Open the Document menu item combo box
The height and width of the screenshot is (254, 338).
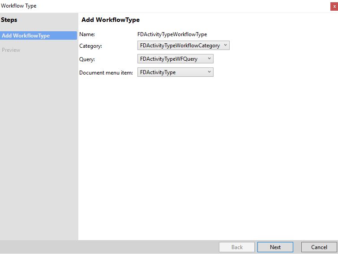(175, 72)
